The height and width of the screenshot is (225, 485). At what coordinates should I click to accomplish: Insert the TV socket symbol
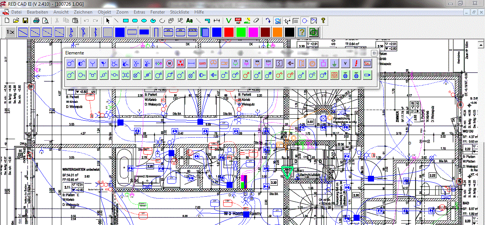click(x=247, y=63)
